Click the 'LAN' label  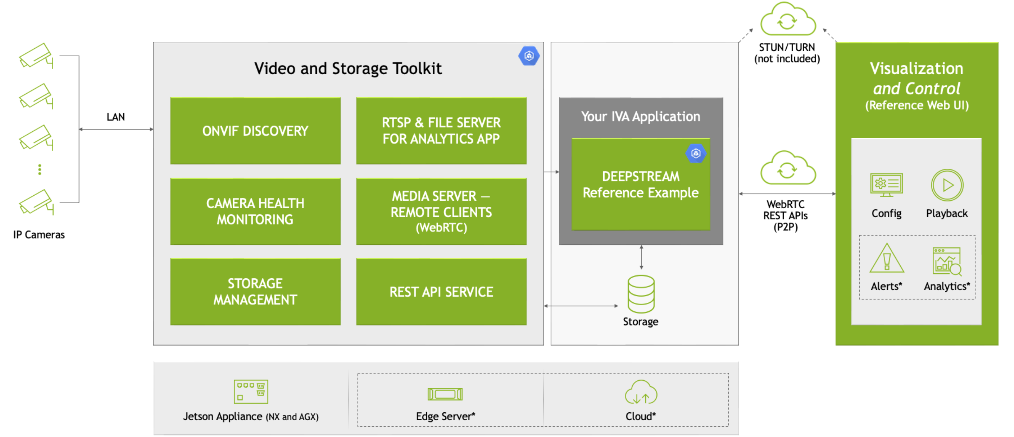(x=115, y=117)
